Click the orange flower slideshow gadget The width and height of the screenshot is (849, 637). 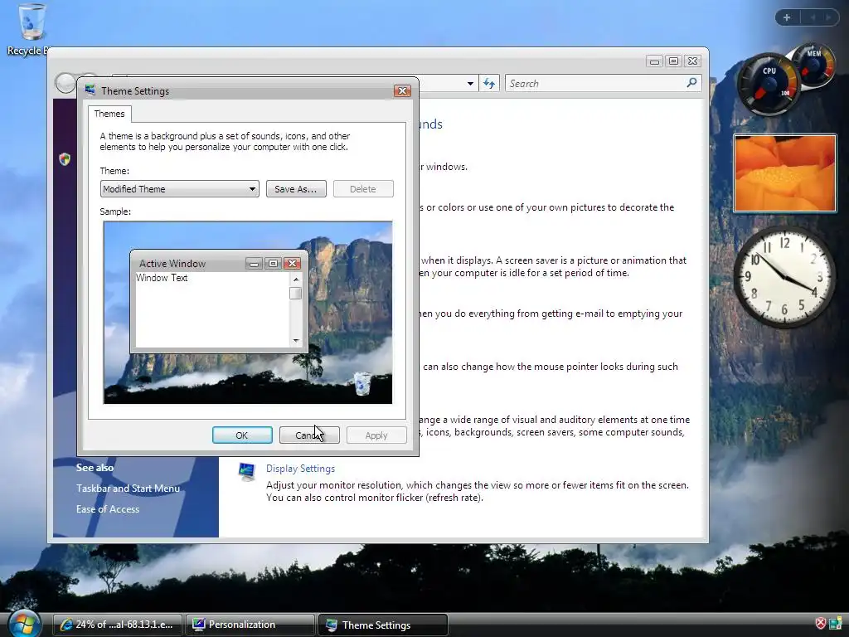click(x=784, y=173)
